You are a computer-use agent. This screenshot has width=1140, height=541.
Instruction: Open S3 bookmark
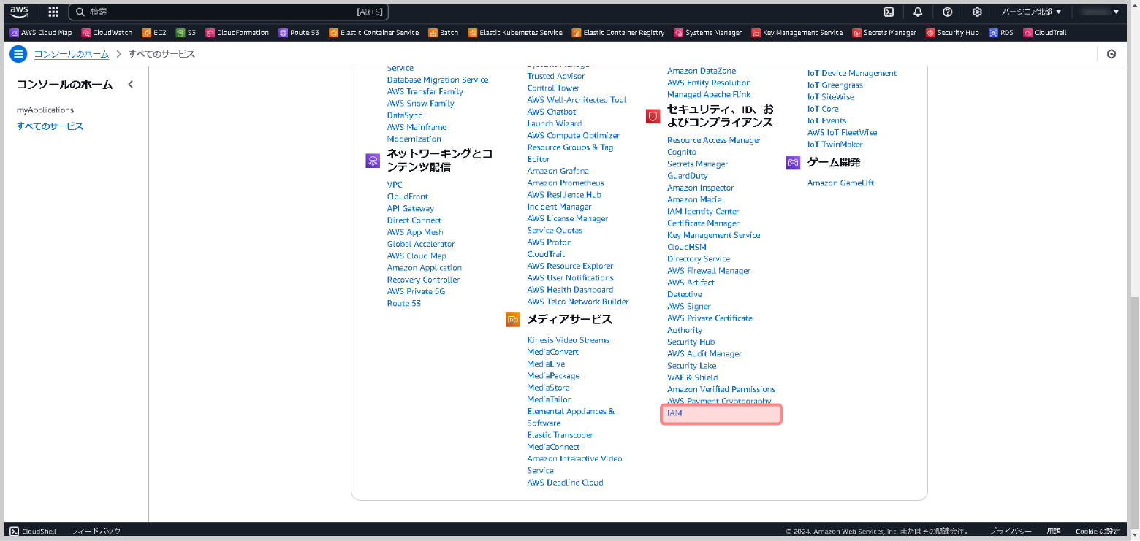pos(186,33)
